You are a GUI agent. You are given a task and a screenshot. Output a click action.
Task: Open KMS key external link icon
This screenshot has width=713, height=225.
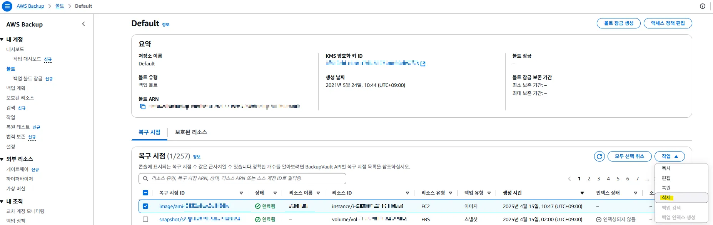pos(423,64)
